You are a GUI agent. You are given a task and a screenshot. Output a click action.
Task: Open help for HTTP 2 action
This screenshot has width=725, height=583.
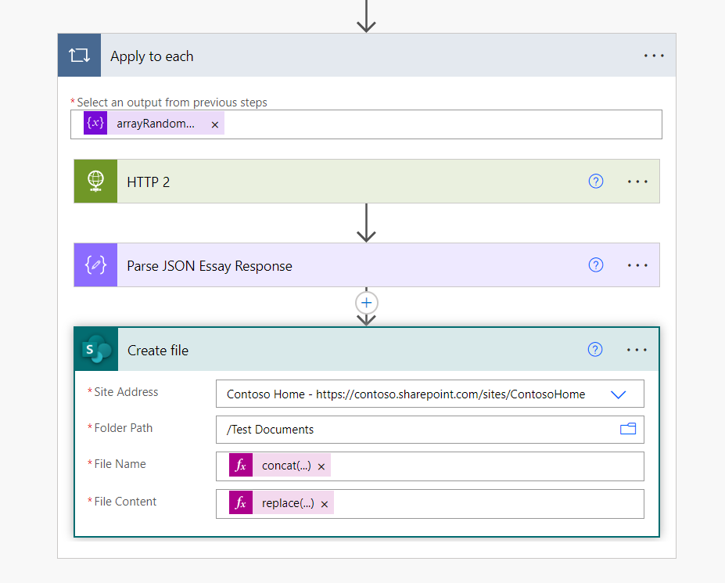[x=596, y=182]
